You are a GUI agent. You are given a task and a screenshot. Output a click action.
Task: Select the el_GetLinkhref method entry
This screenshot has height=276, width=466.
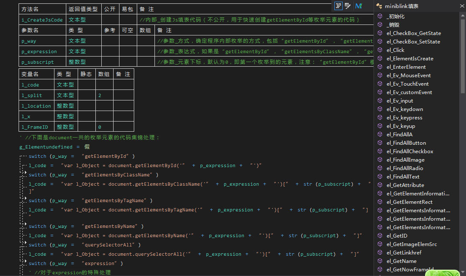(407, 252)
